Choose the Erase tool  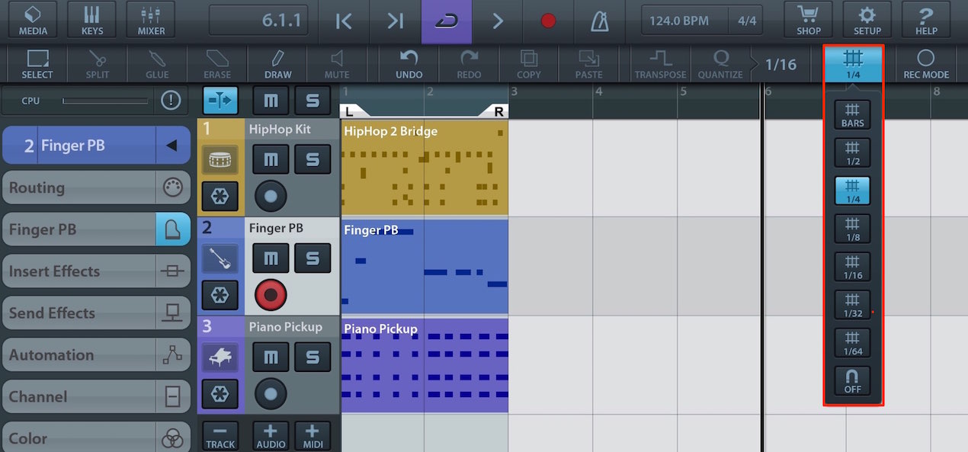(x=217, y=64)
